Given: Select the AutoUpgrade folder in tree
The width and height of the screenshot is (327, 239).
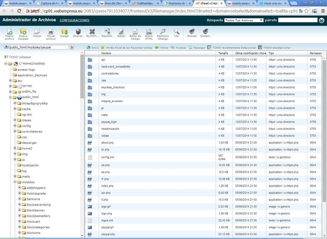Looking at the screenshot, I should pyautogui.click(x=36, y=193).
